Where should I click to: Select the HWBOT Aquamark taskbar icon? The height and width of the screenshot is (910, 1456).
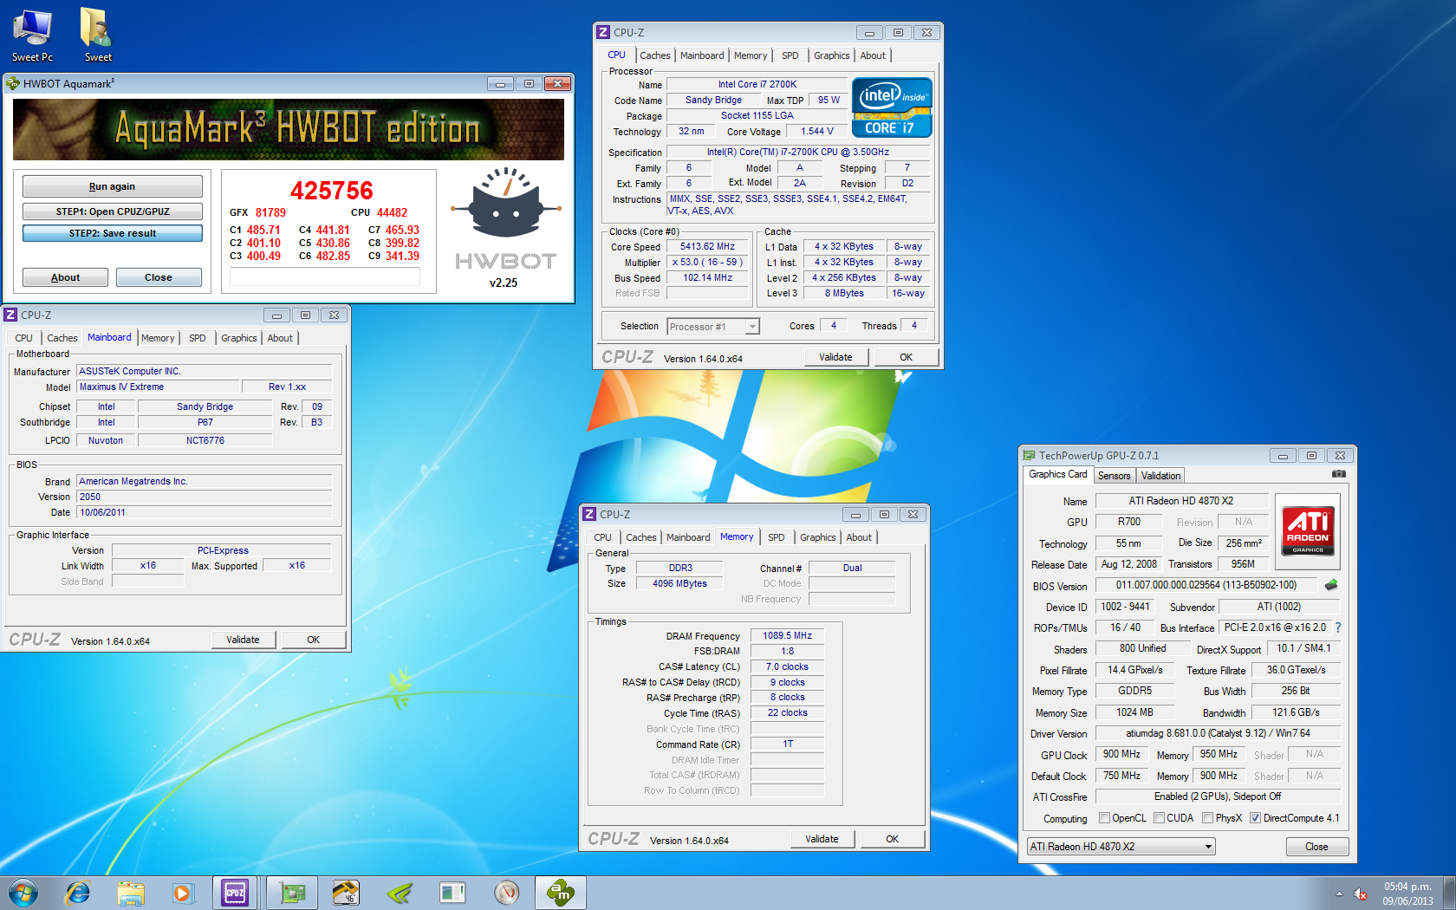(x=560, y=893)
